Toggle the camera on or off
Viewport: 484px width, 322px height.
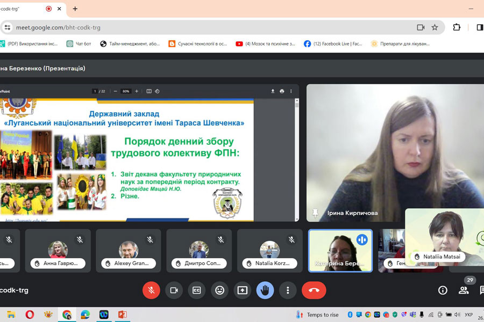click(x=174, y=290)
